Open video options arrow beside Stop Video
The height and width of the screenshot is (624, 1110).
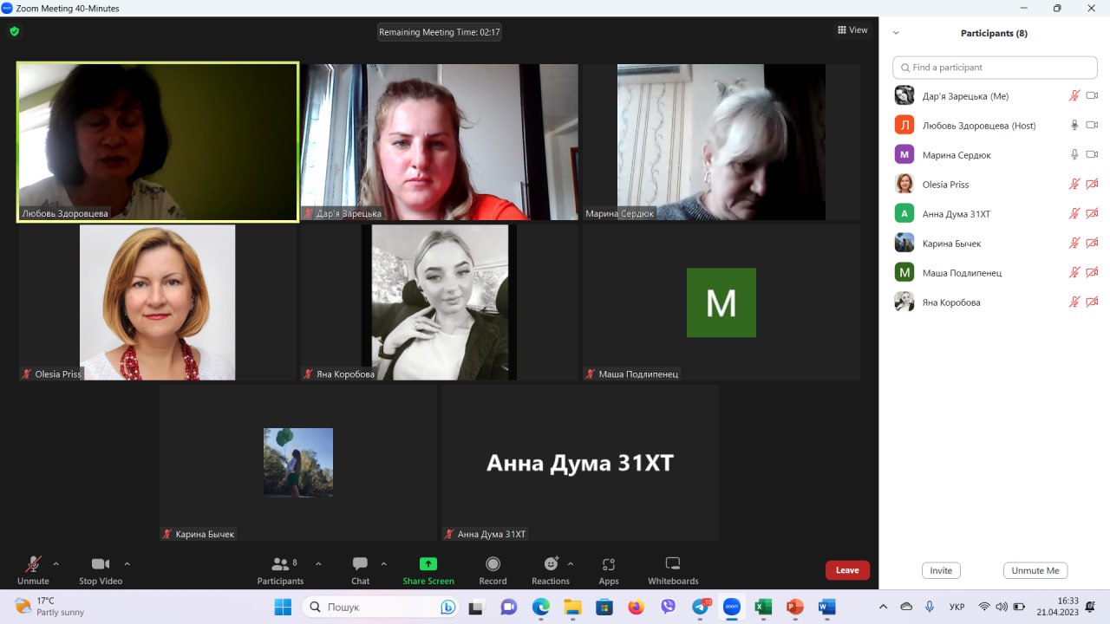click(x=127, y=563)
